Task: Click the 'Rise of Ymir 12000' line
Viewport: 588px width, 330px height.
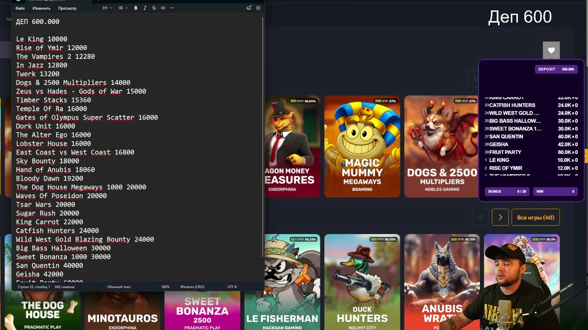Action: coord(51,48)
